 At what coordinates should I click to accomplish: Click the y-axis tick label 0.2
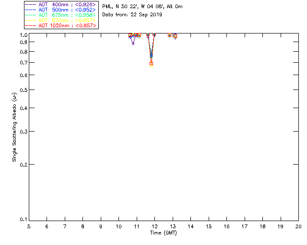pos(24,165)
